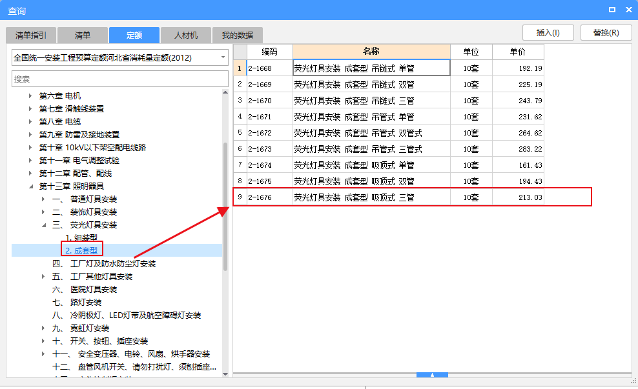Click the price 213.03 cell

coord(518,197)
